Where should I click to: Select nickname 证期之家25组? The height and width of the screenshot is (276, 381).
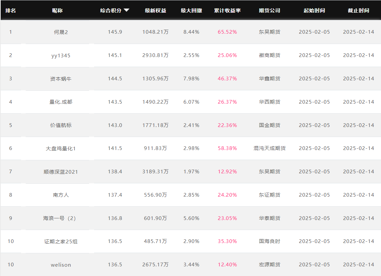coord(61,242)
